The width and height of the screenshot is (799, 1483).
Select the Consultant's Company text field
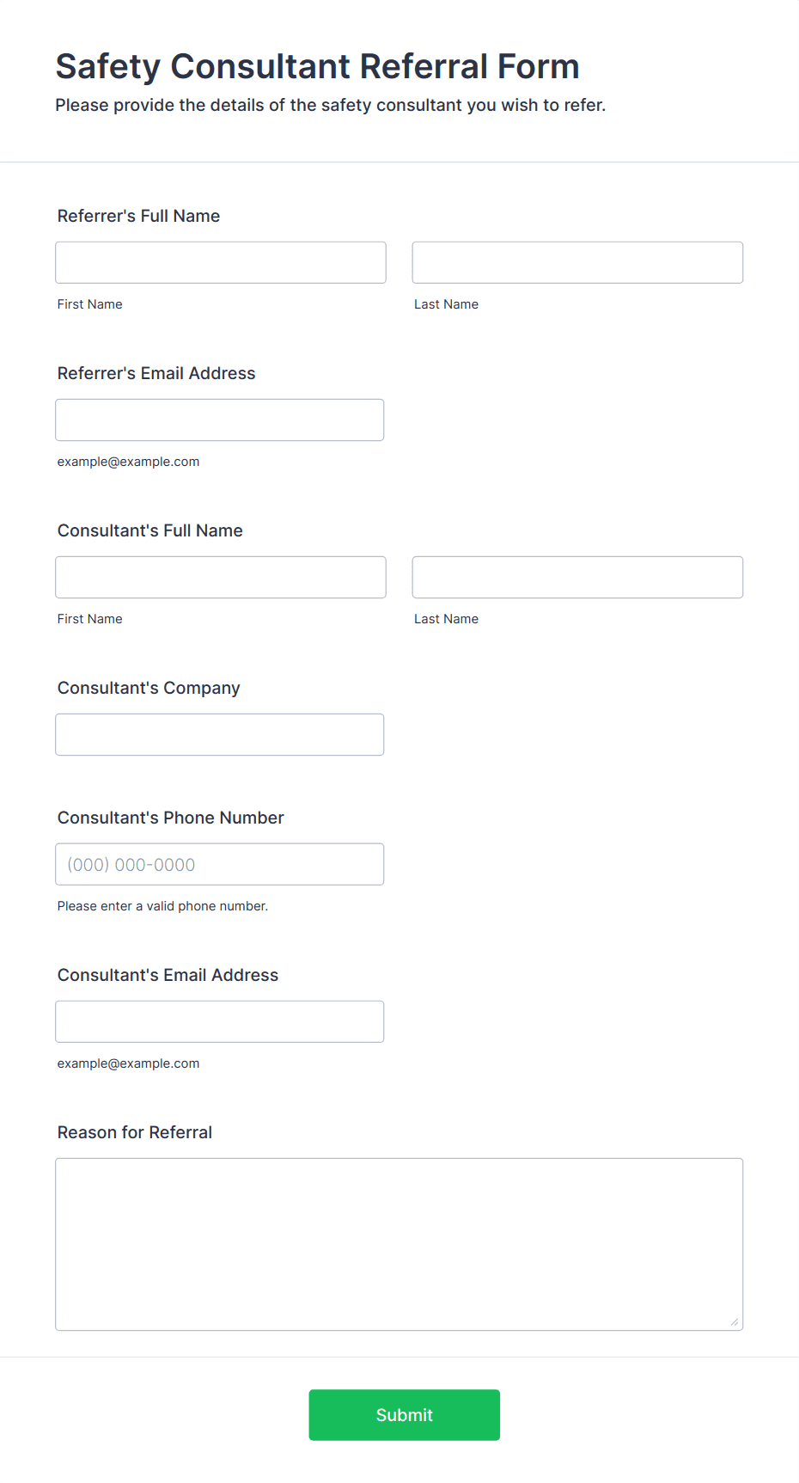coord(220,734)
